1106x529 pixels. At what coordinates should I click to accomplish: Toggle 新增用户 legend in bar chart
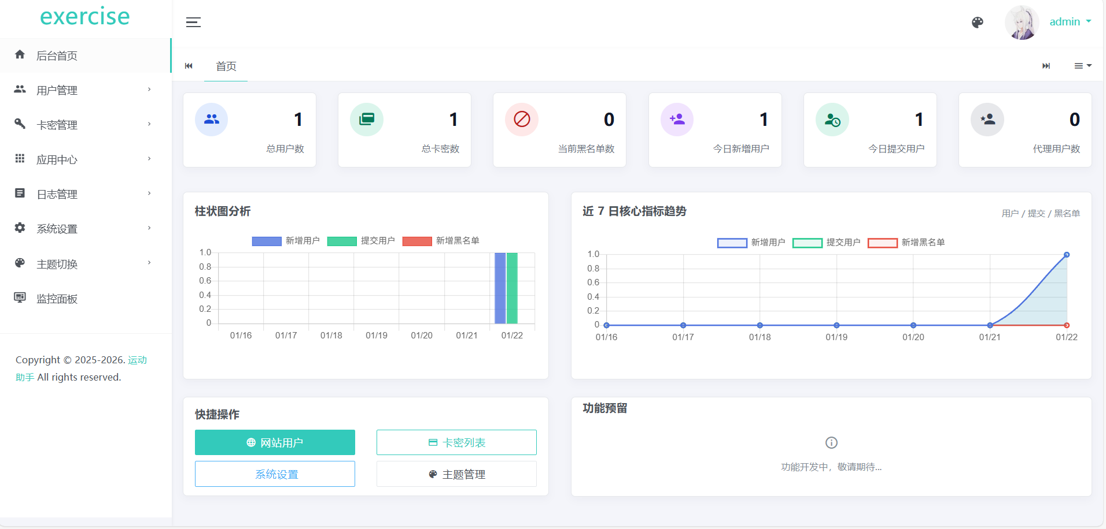286,241
